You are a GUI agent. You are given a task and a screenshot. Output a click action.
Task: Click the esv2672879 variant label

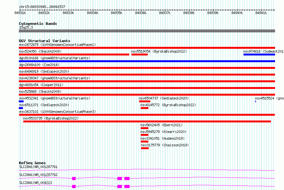(x=57, y=45)
